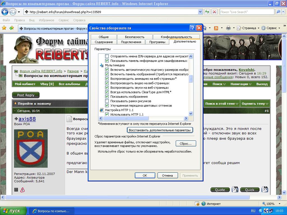Viewport: 287px width, 215px height.
Task: Click the Post Reply button
Action: point(26,95)
